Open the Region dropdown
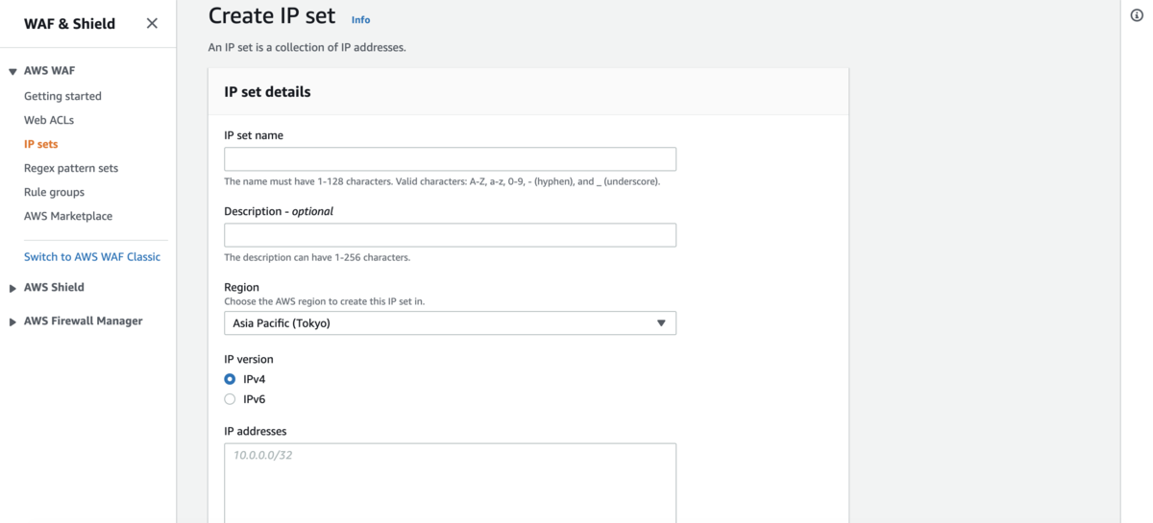This screenshot has height=523, width=1153. 450,323
